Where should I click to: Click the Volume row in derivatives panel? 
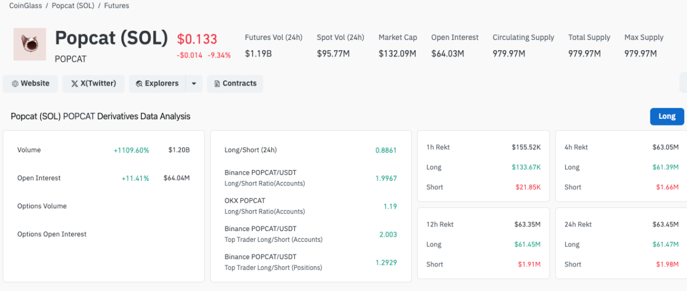pos(103,150)
